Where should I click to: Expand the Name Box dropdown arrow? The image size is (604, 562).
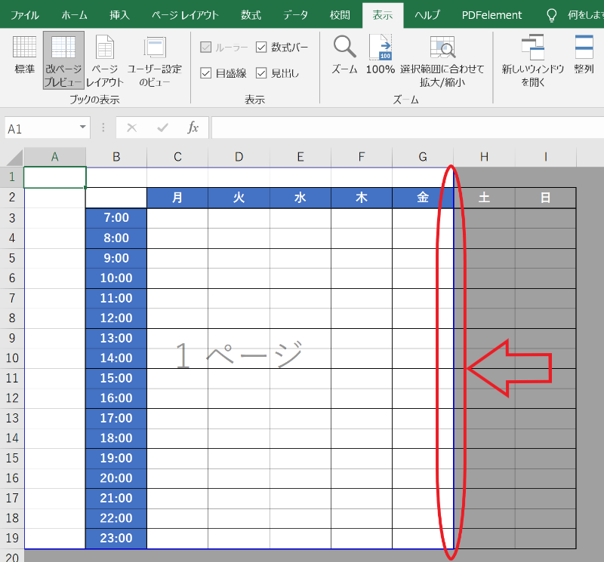pos(82,127)
